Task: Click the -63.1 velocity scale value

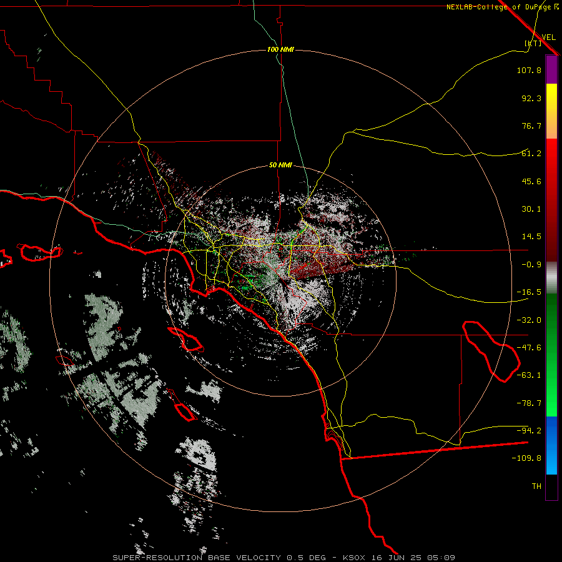Action: (529, 375)
